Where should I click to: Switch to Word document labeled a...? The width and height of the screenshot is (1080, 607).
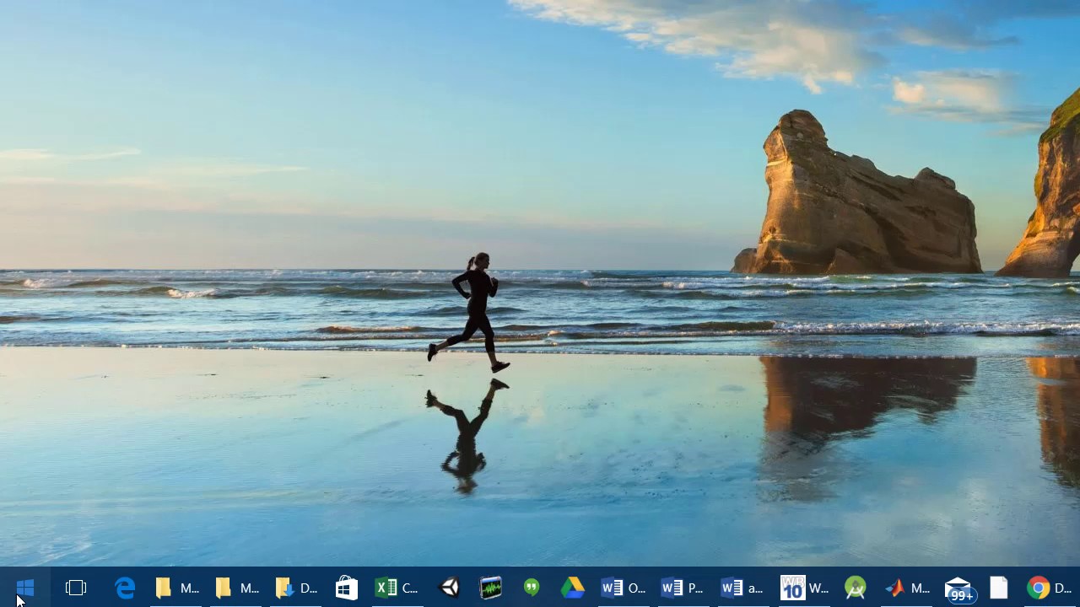(742, 588)
